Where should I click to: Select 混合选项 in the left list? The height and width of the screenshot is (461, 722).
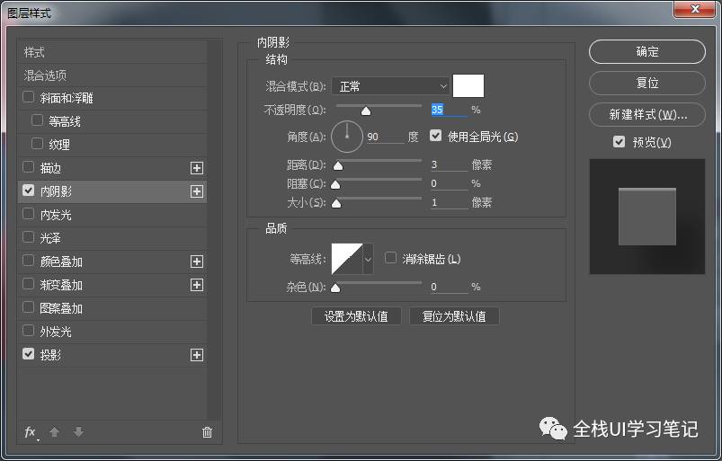tap(45, 75)
